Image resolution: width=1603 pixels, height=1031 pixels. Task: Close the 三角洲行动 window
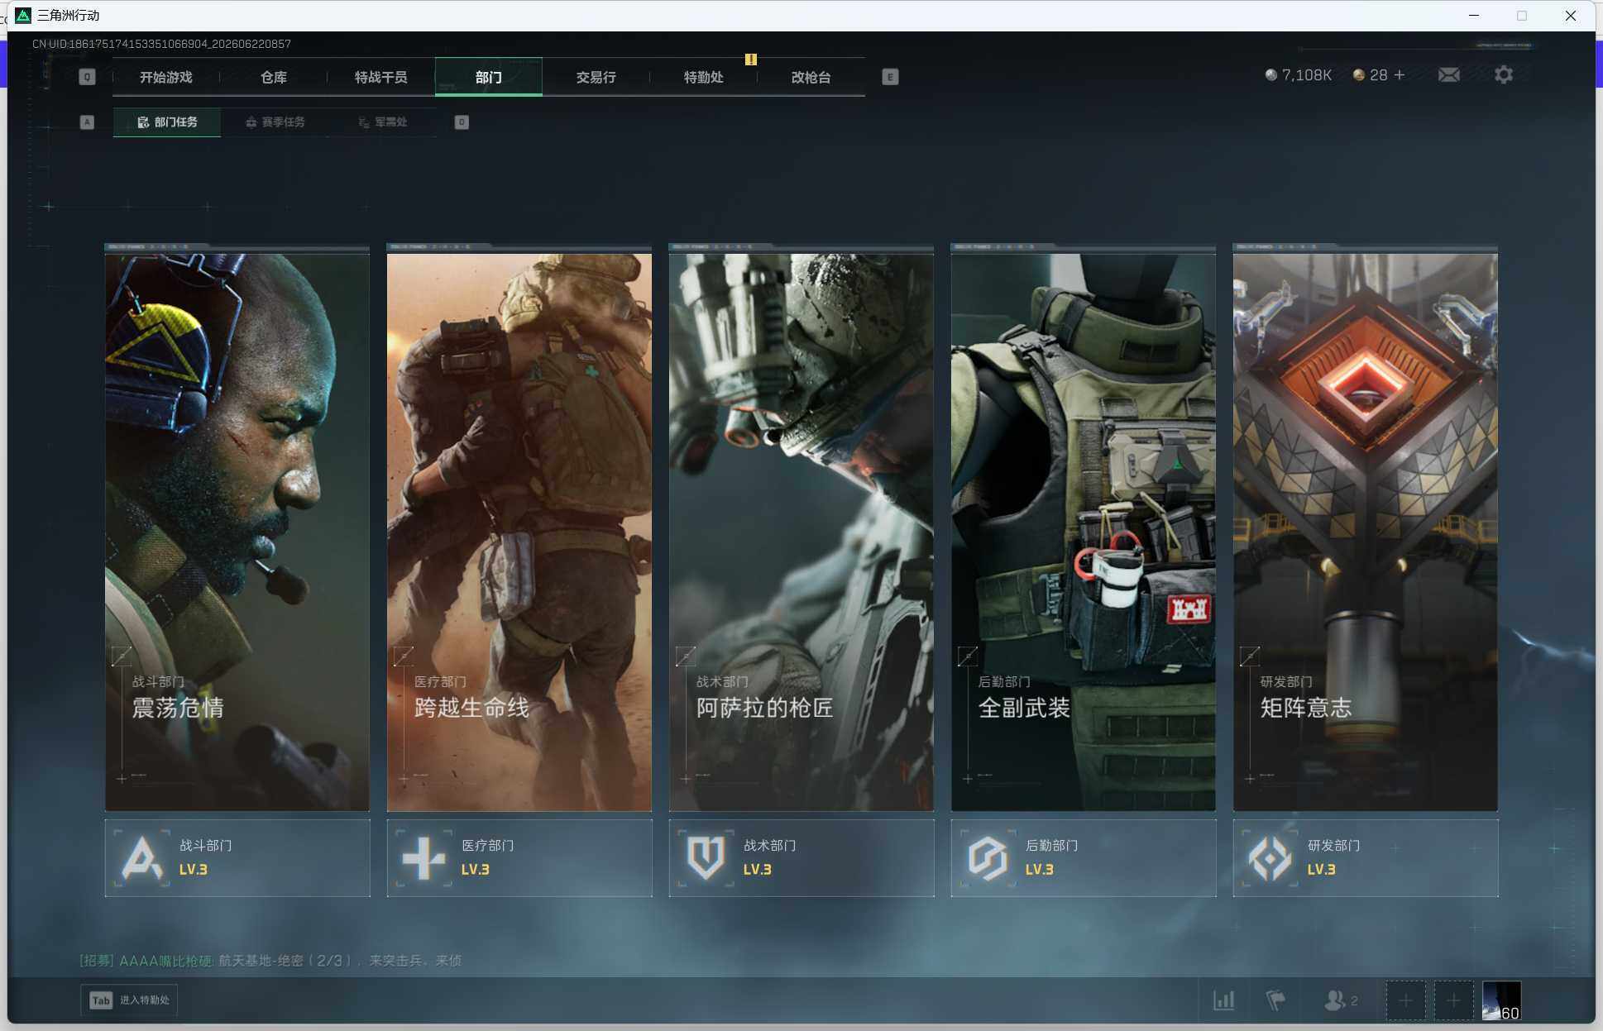(x=1570, y=15)
